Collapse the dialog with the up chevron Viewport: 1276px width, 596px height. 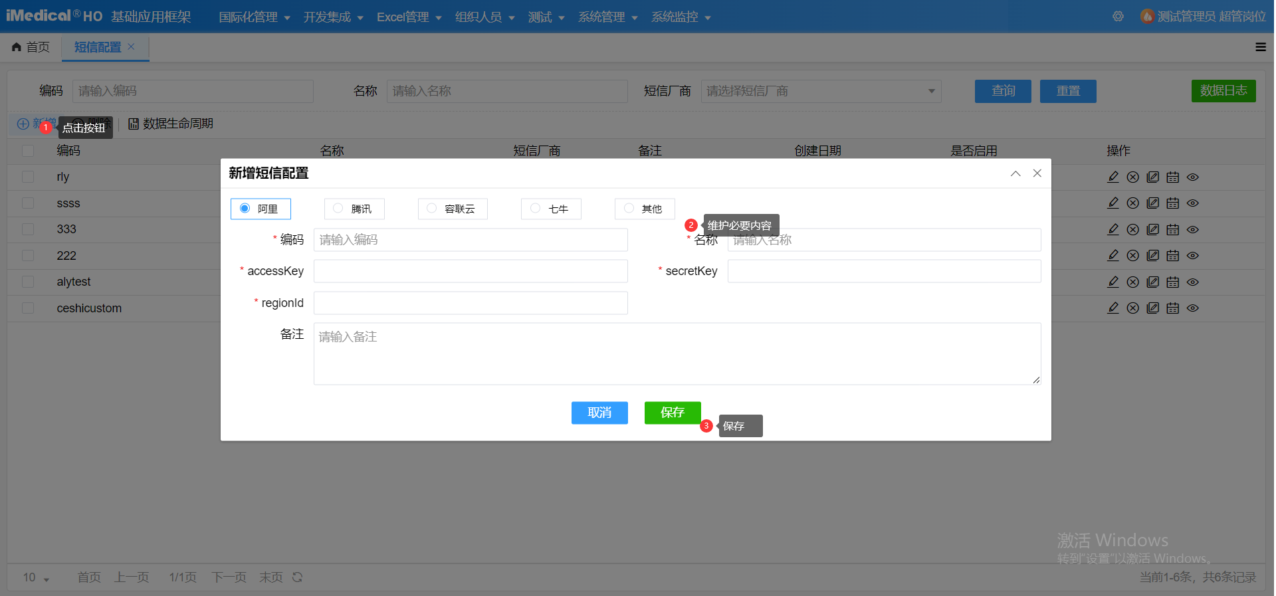(x=1015, y=173)
